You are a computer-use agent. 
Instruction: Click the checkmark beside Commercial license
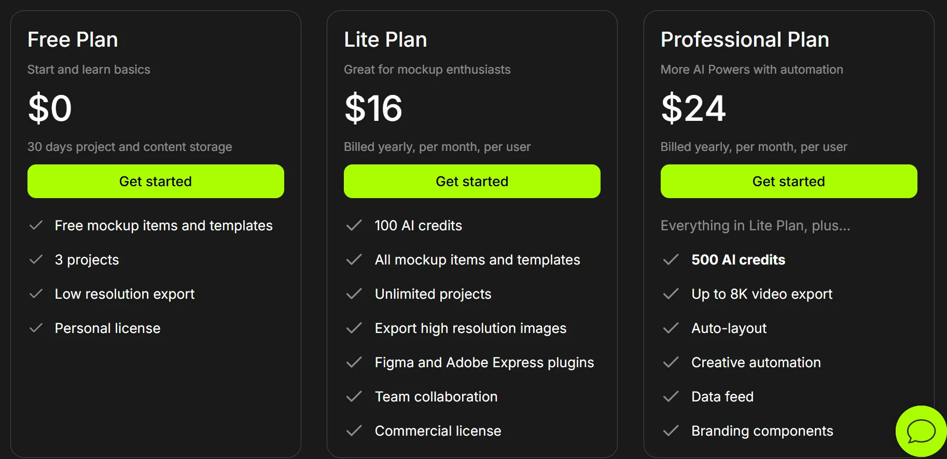click(x=354, y=430)
